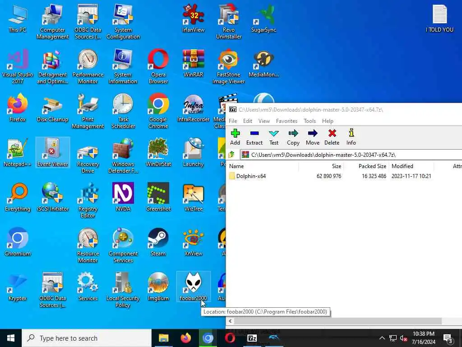Open the Tools menu in 7-Zip

310,121
